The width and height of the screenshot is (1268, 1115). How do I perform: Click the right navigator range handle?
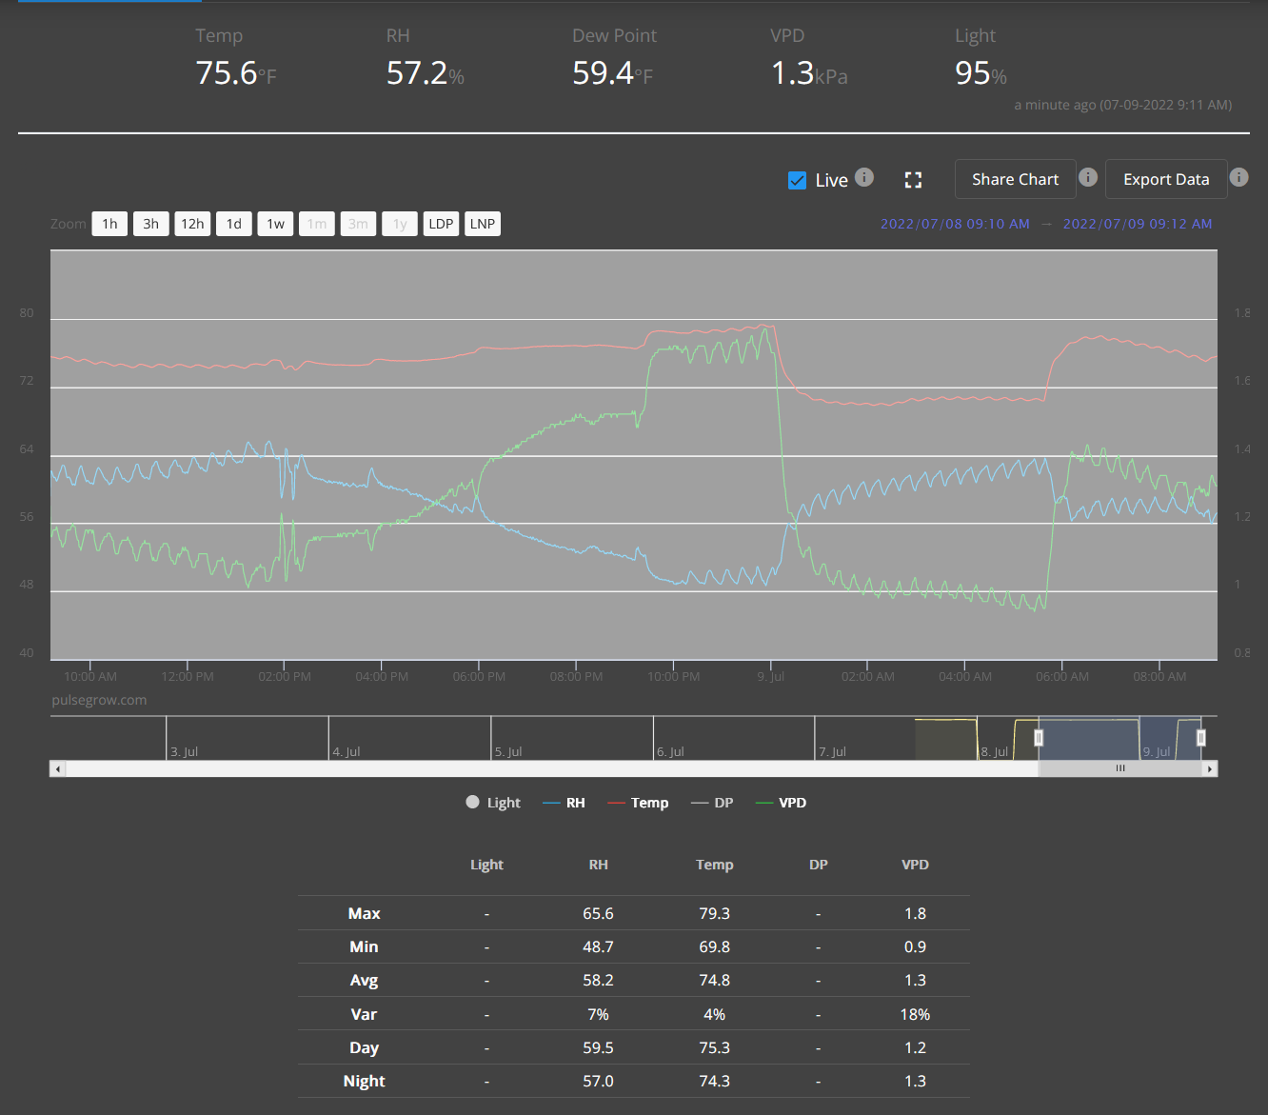(1201, 738)
